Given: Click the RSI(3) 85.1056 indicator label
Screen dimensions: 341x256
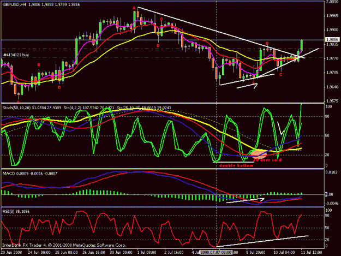Looking at the screenshot, I should (16, 211).
